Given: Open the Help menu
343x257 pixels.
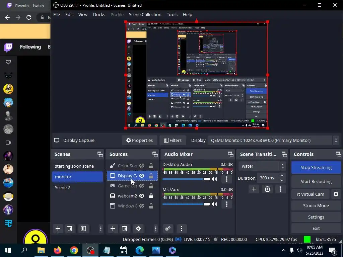Looking at the screenshot, I should click(188, 14).
